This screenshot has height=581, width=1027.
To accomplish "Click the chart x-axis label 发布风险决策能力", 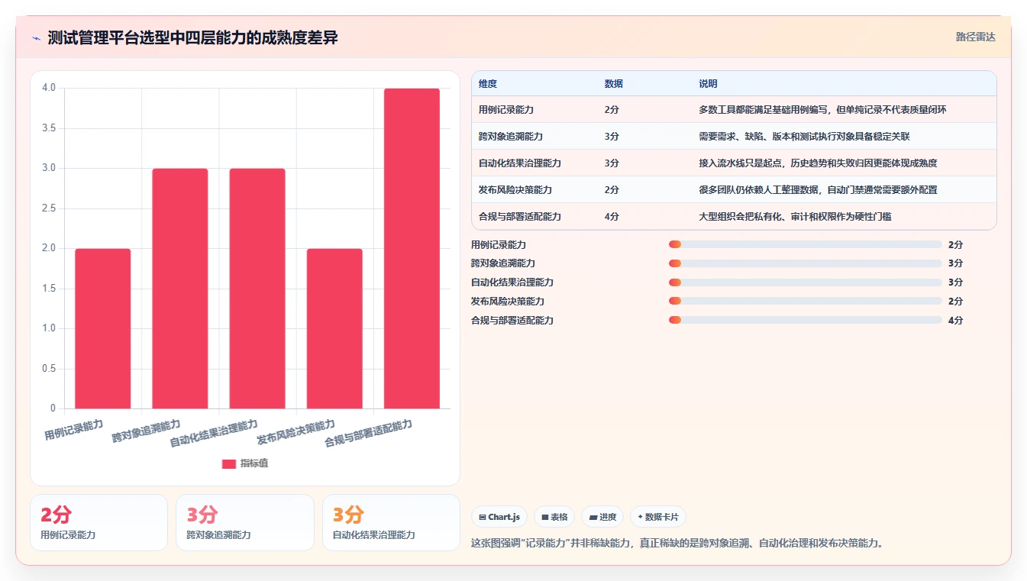I will [x=296, y=433].
